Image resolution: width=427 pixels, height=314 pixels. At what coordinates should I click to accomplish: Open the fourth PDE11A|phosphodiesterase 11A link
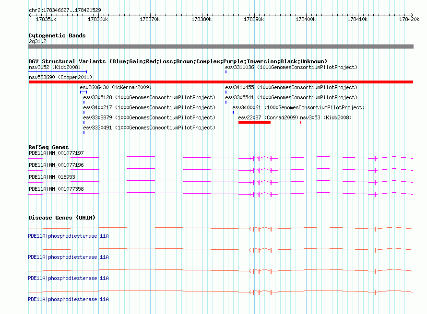point(68,299)
